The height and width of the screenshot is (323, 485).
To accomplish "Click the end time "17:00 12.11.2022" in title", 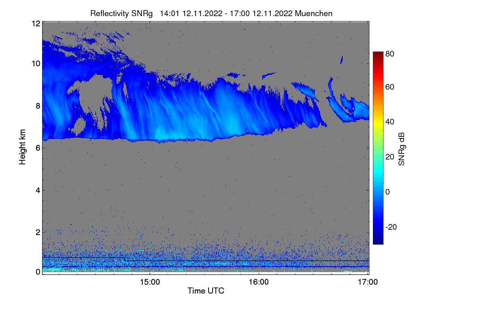I will click(x=261, y=13).
